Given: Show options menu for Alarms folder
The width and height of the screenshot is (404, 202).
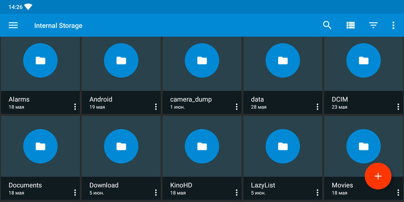Looking at the screenshot, I should pyautogui.click(x=75, y=107).
